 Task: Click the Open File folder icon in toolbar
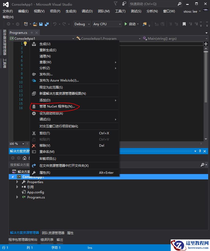point(35,24)
